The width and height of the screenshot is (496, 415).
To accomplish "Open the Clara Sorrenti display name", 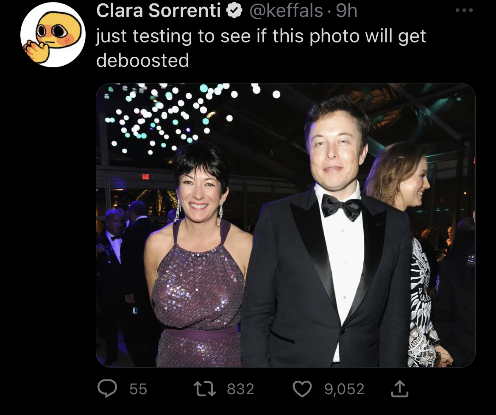I will [159, 11].
